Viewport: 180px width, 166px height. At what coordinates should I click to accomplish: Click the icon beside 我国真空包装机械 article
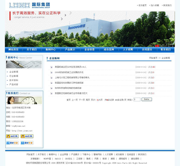tap(52, 93)
